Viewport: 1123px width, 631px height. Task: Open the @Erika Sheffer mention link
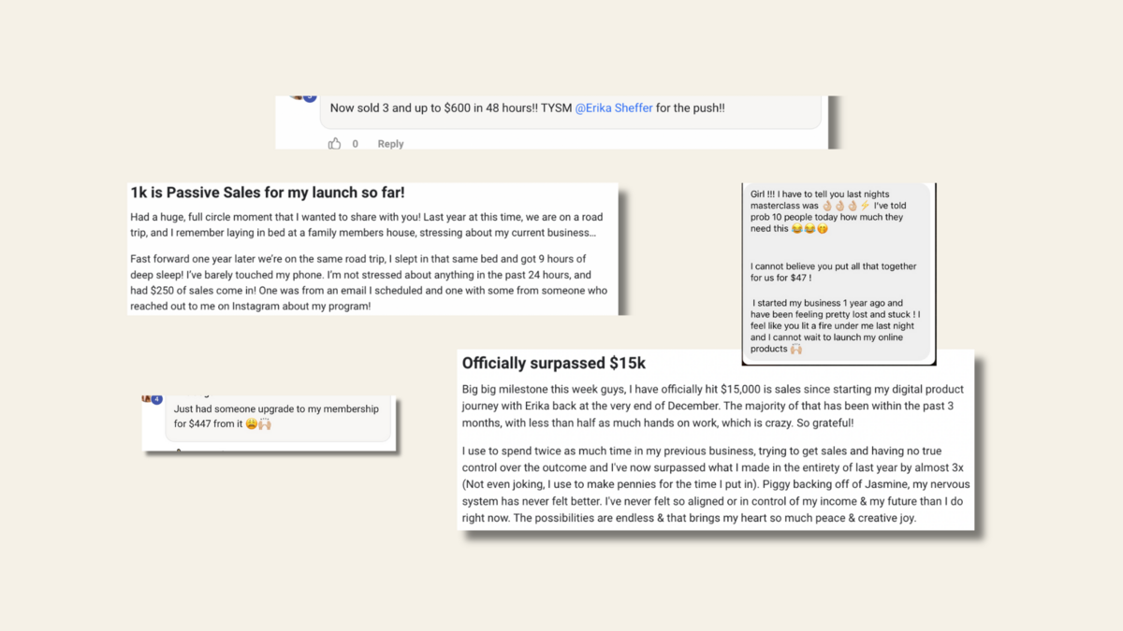pyautogui.click(x=614, y=108)
